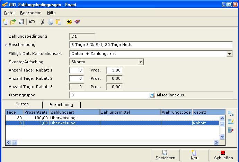Viewport: 239px width, 162px height.
Task: Click the 100,00 Prozentsatz cell
Action: 37,118
